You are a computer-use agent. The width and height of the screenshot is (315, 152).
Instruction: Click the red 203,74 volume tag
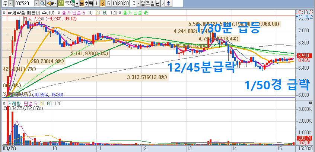click(x=305, y=138)
